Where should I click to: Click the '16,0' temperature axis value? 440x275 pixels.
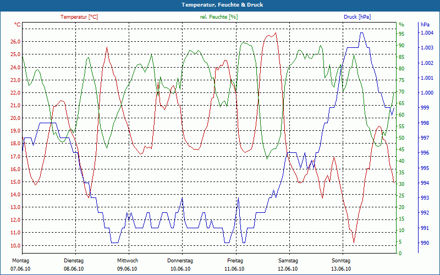tap(15, 169)
